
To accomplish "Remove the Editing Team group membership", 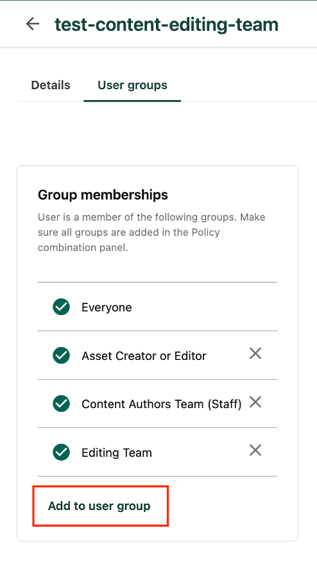I will (255, 450).
